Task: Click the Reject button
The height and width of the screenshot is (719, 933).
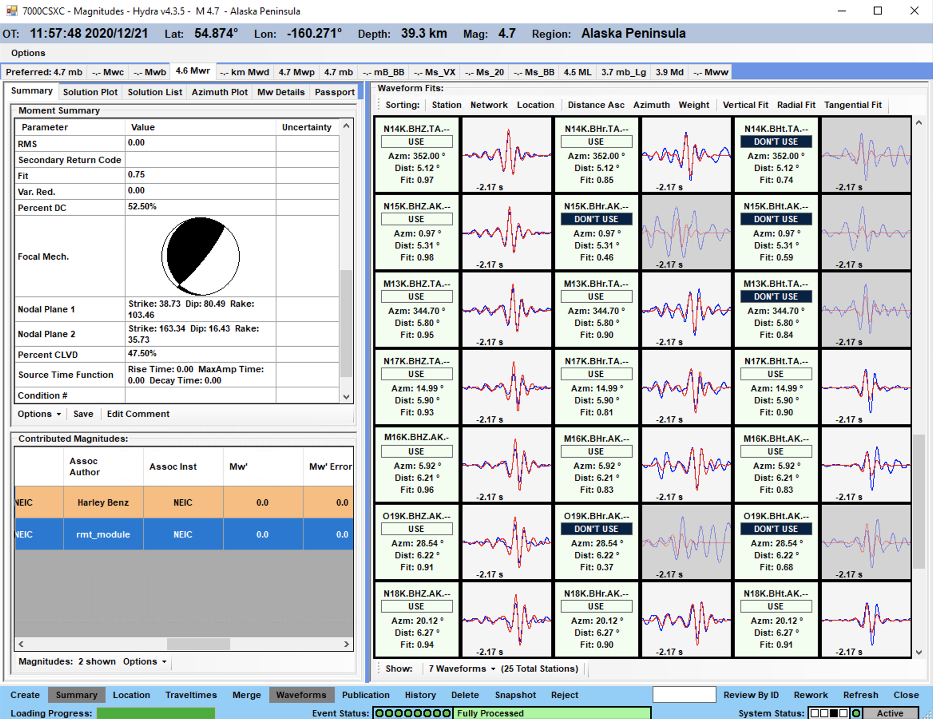Action: click(564, 695)
